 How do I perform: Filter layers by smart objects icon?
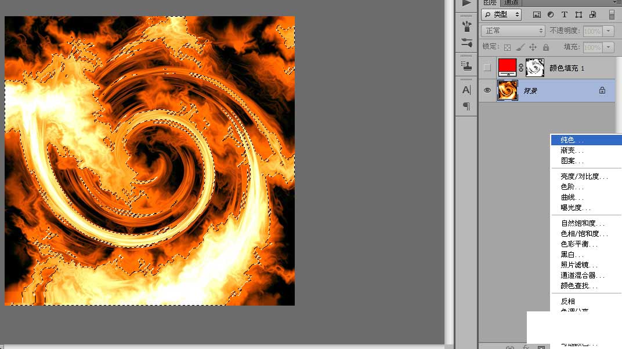point(592,14)
